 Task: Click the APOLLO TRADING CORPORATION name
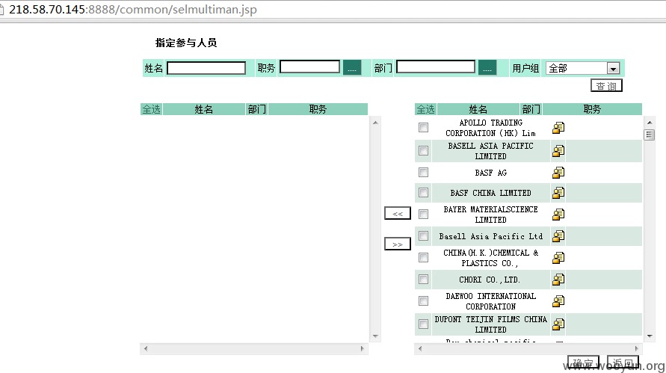point(490,128)
